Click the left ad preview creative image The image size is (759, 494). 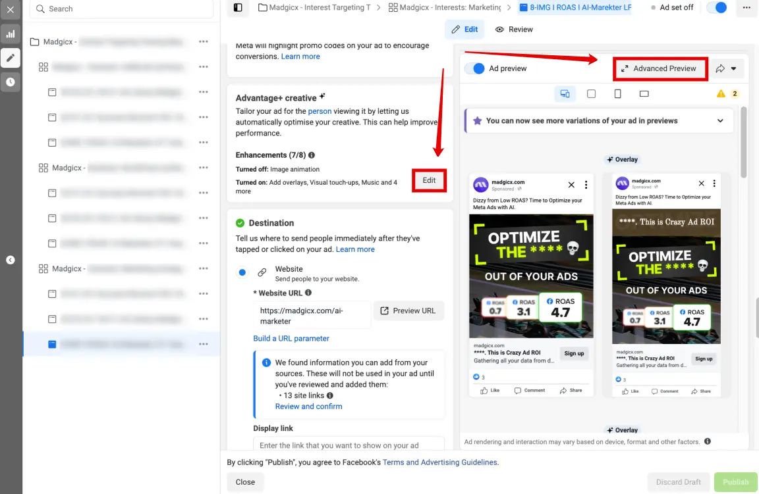531,276
